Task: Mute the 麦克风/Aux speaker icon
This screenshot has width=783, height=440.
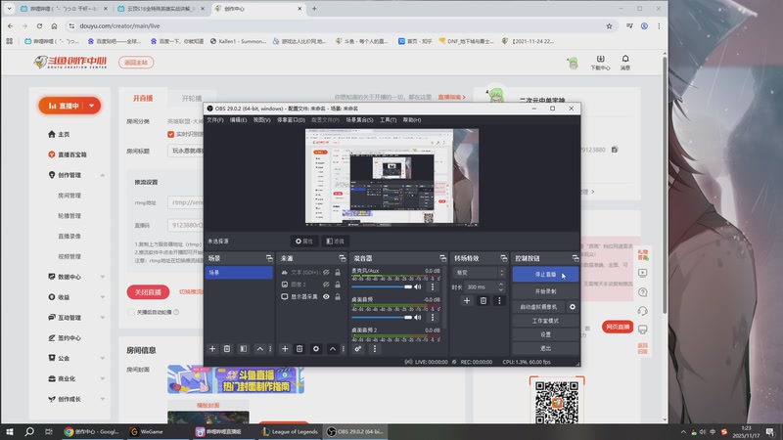Action: [418, 286]
